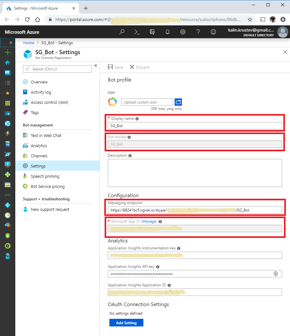The width and height of the screenshot is (290, 336).
Task: Open Dashboard icon in sidebar
Action: click(8, 73)
